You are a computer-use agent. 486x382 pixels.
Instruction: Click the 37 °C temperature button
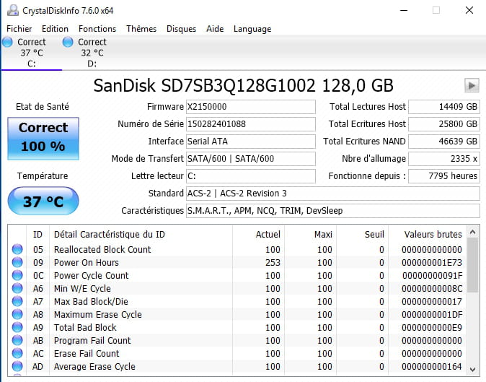point(43,201)
